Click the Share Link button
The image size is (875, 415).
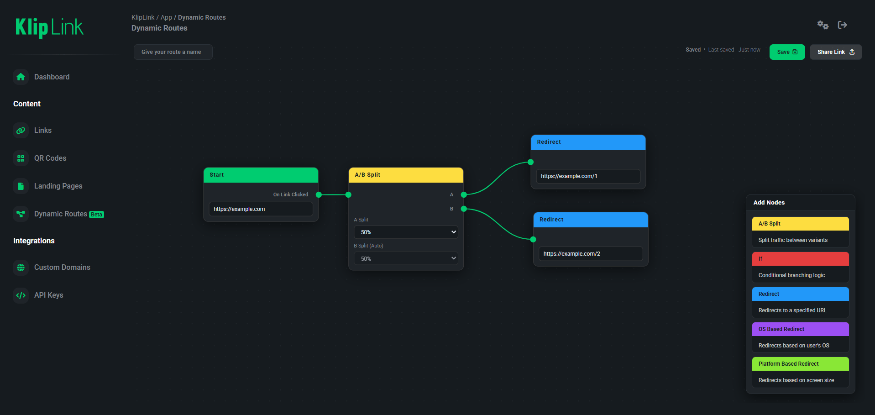(x=836, y=52)
